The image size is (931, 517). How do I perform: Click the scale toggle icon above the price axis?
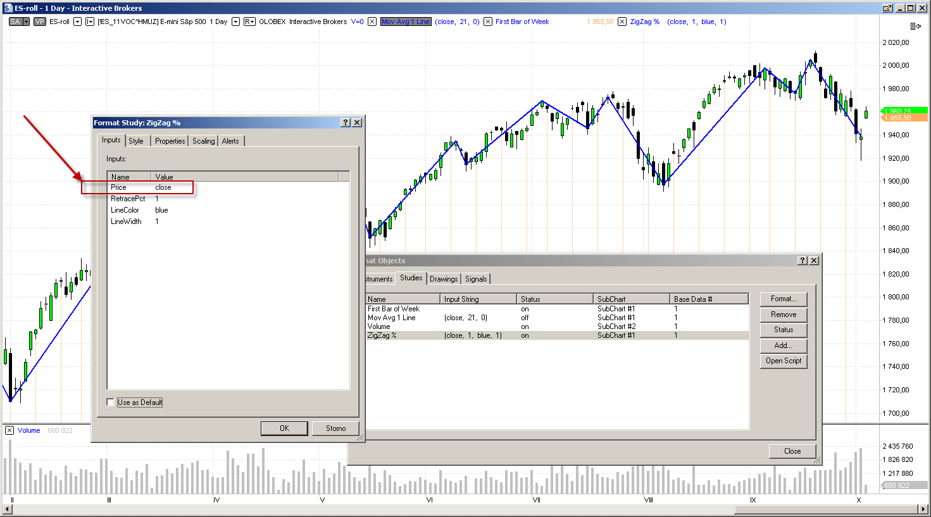[x=915, y=26]
